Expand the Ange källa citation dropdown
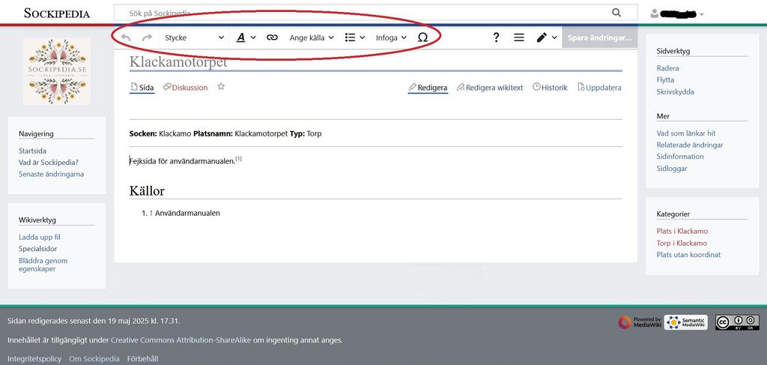The image size is (767, 365). point(312,37)
